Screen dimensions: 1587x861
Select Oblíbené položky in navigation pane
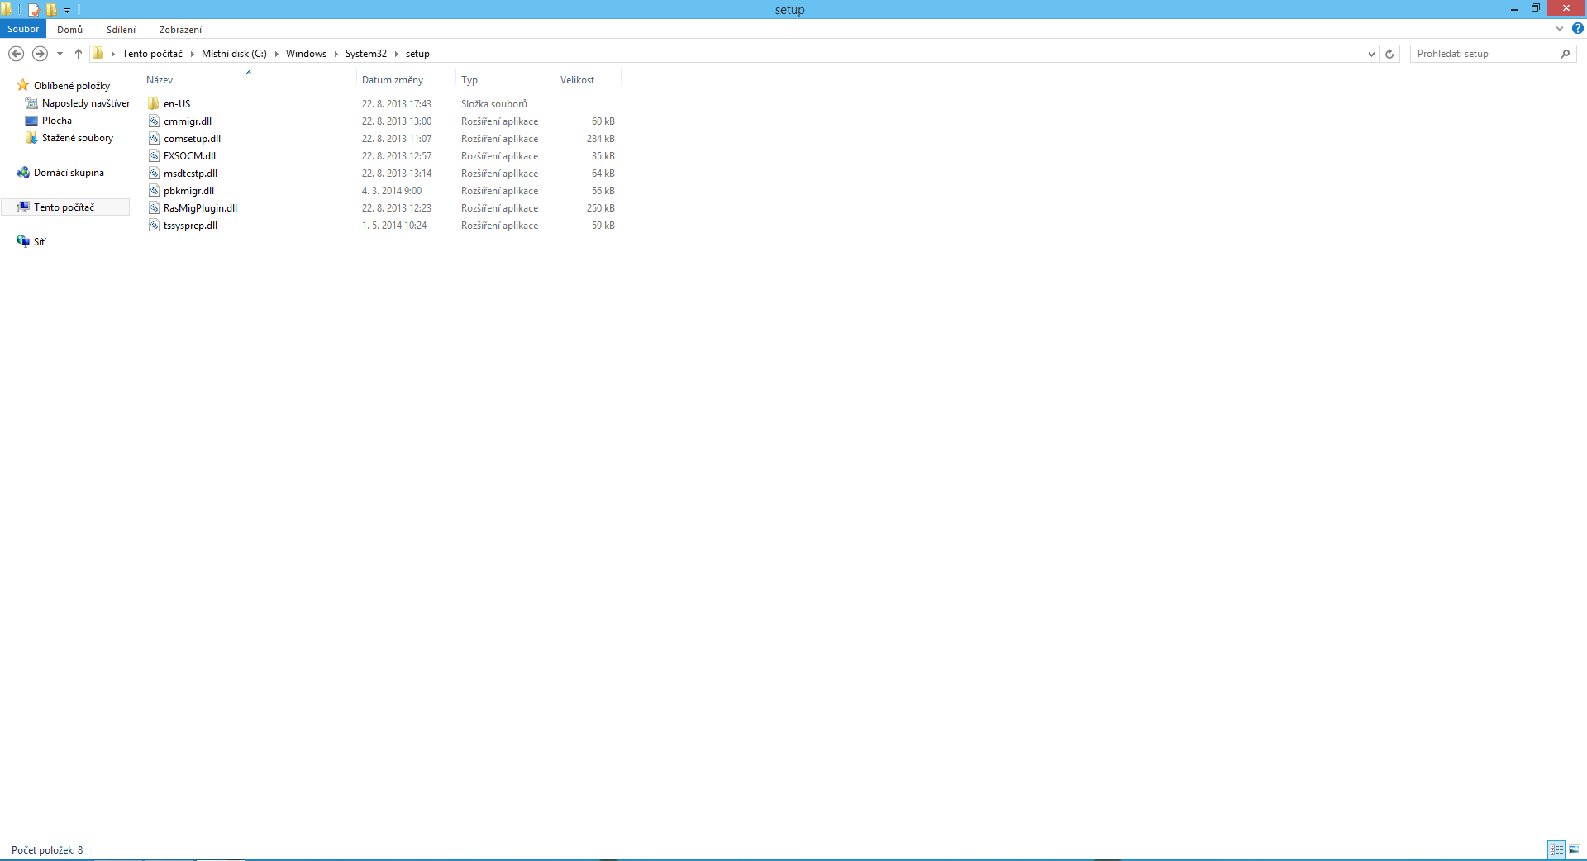[x=72, y=86]
